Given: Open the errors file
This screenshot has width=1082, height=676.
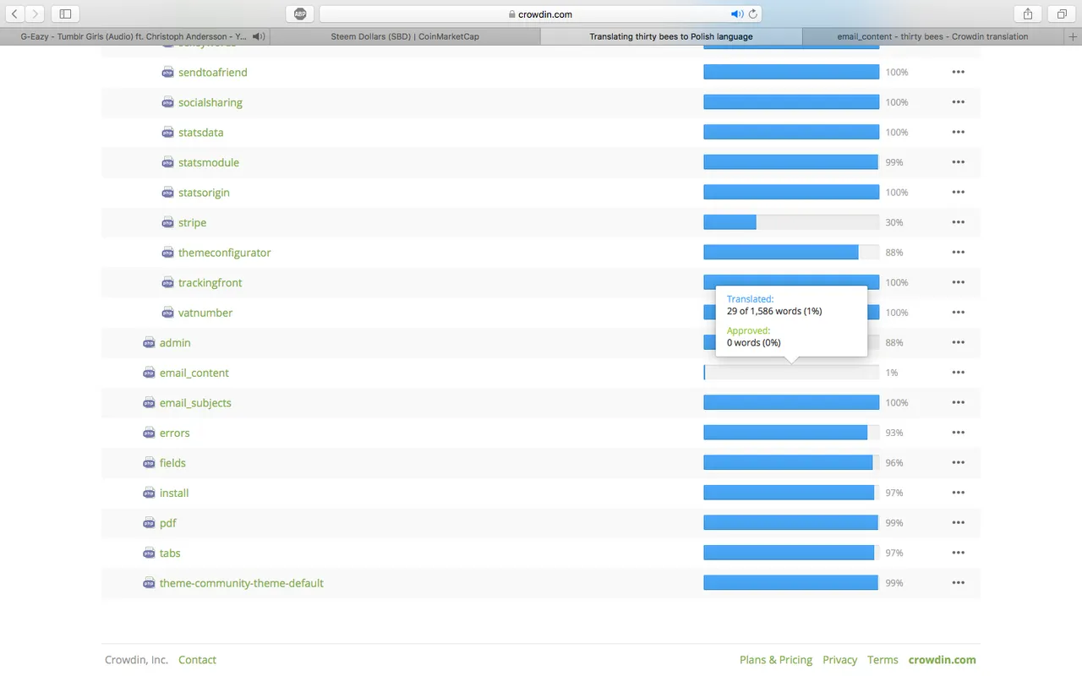Looking at the screenshot, I should click(x=174, y=433).
